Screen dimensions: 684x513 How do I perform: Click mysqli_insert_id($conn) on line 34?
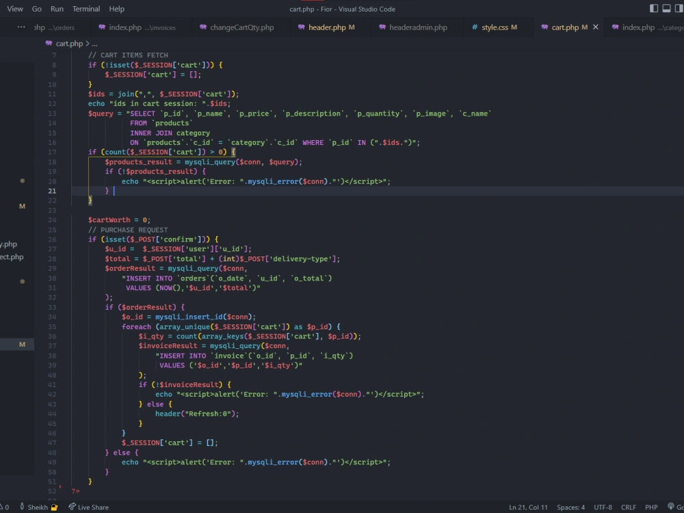pyautogui.click(x=203, y=317)
